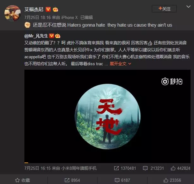The height and width of the screenshot is (184, 194).
Task: Click the red V verified badge beside 艾福杰尼
Action: (x=48, y=10)
